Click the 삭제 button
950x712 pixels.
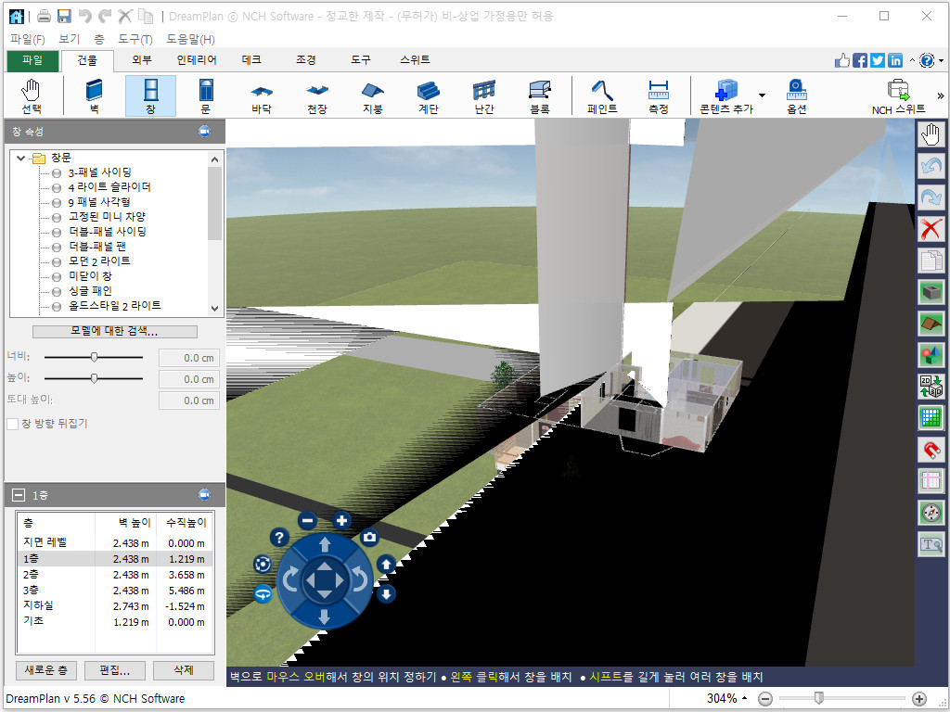pos(184,670)
